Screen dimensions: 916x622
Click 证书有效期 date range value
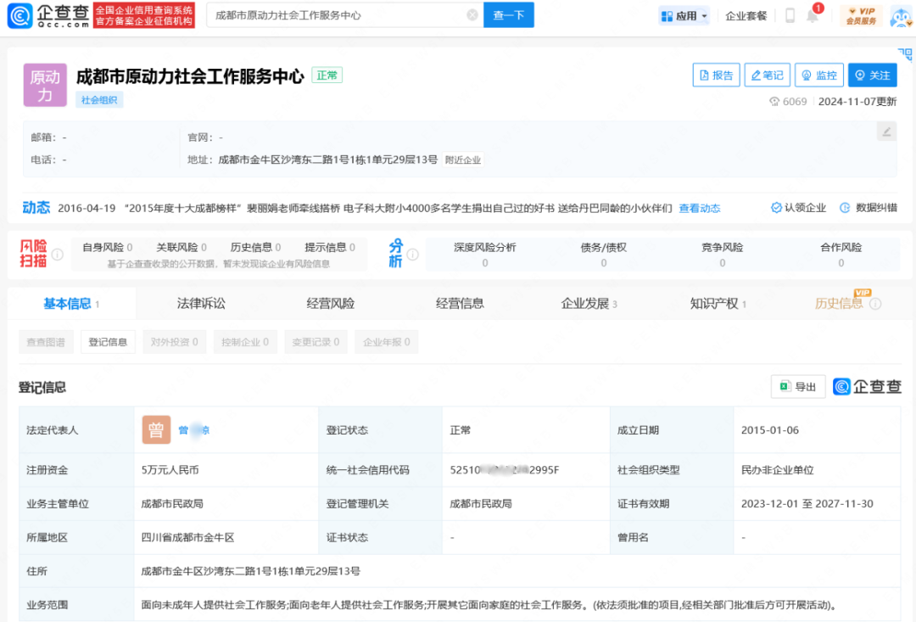click(807, 504)
